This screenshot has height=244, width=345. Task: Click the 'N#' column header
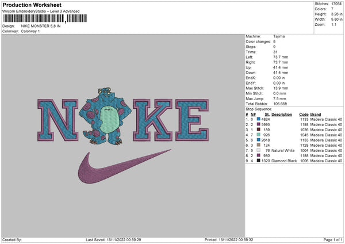pyautogui.click(x=253, y=115)
